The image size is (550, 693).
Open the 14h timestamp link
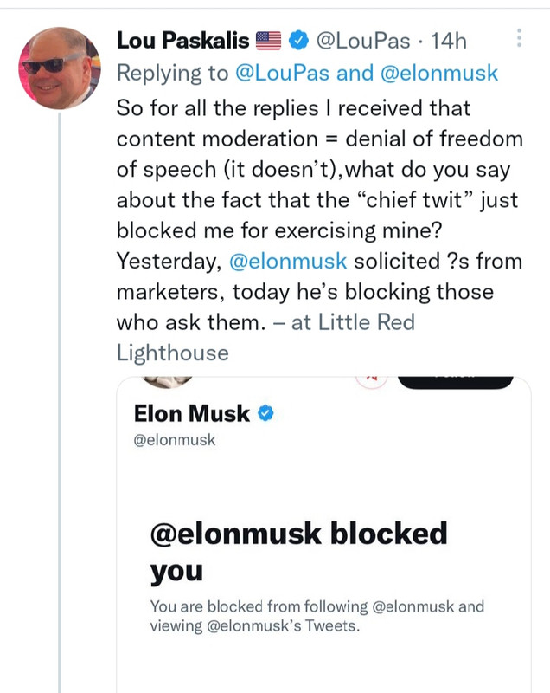(447, 40)
